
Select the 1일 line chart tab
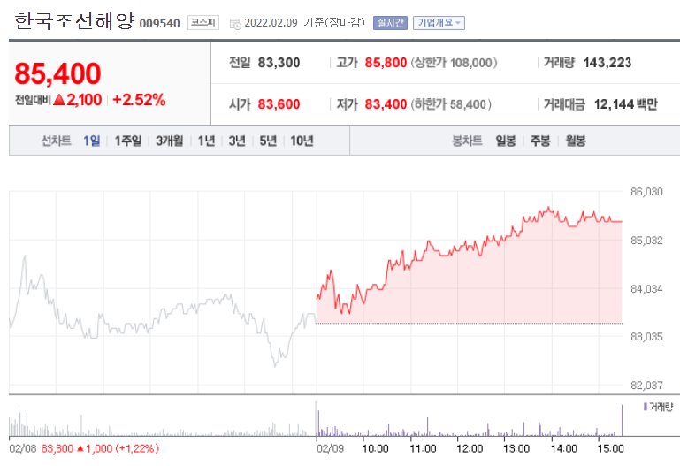click(91, 141)
